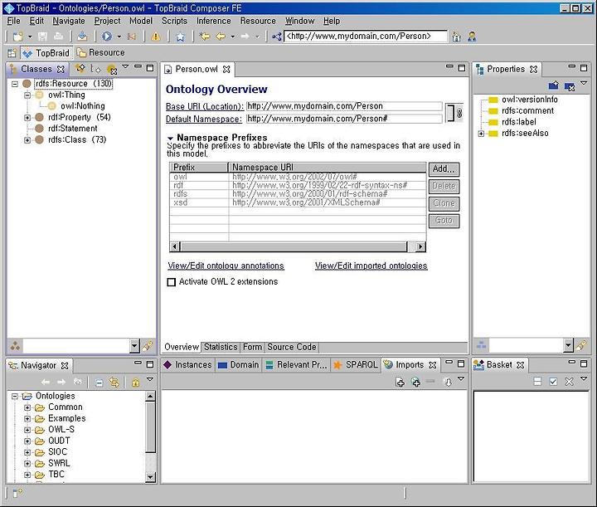Switch to the SPARQL view tab
Screen dimensions: 597x507
356,364
